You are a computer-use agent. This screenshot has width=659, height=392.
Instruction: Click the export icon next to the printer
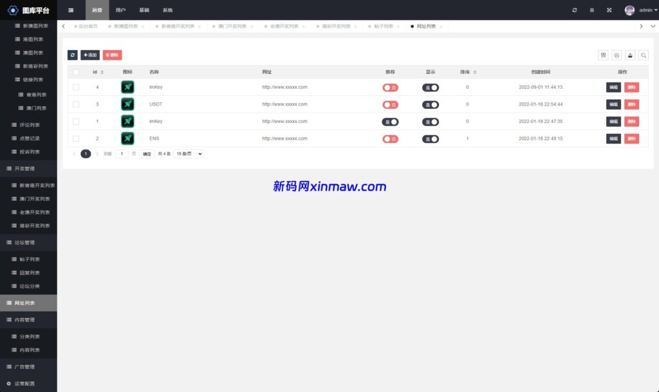pyautogui.click(x=630, y=55)
